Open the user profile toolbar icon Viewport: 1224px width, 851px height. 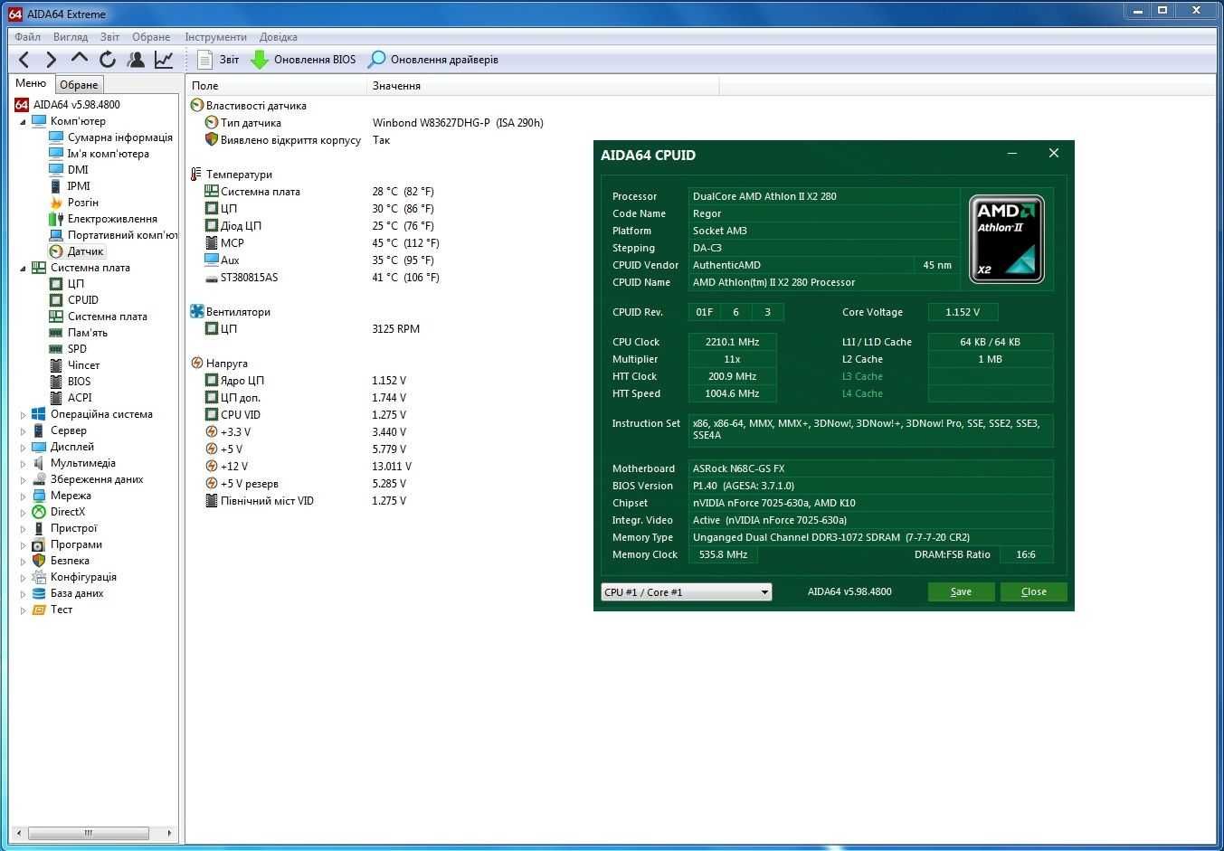[136, 60]
